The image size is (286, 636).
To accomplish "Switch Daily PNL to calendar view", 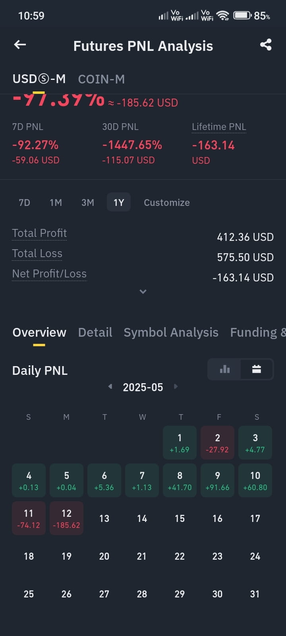I will 257,369.
